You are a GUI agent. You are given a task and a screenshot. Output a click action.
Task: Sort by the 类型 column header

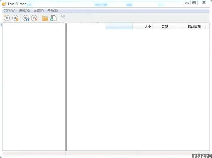(166, 26)
